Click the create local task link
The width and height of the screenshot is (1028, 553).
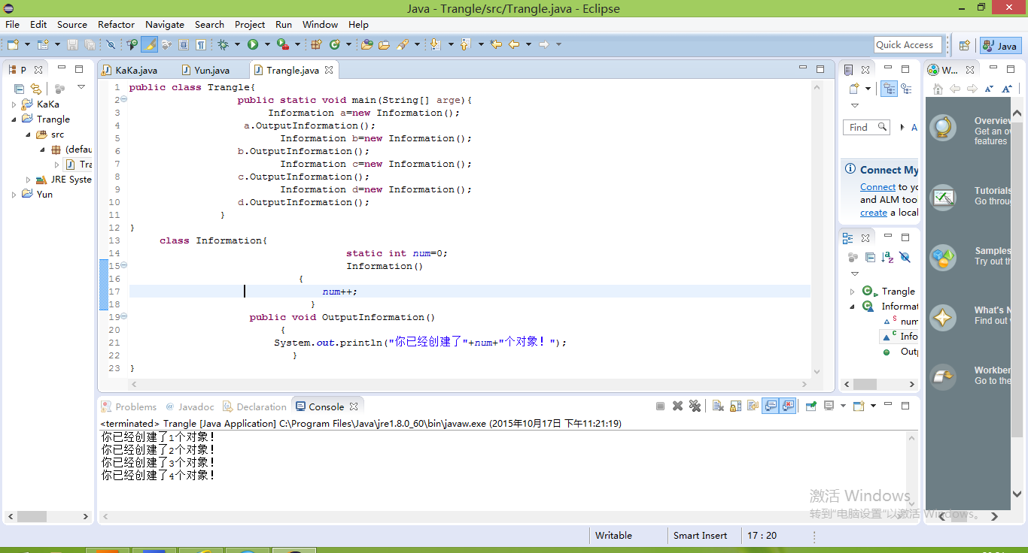click(874, 213)
